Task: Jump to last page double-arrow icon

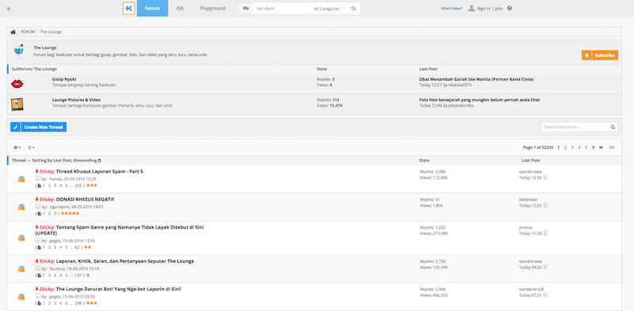Action: pos(601,147)
